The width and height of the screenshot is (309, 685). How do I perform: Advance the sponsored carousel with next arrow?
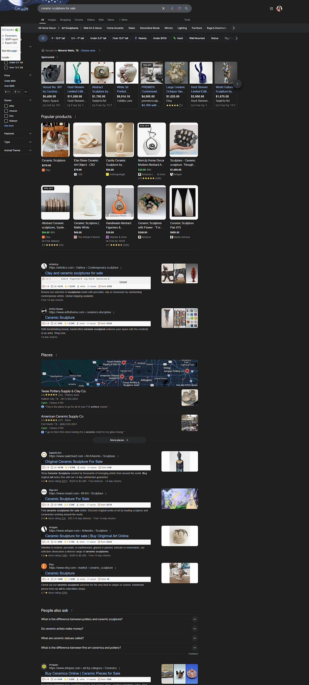(237, 84)
